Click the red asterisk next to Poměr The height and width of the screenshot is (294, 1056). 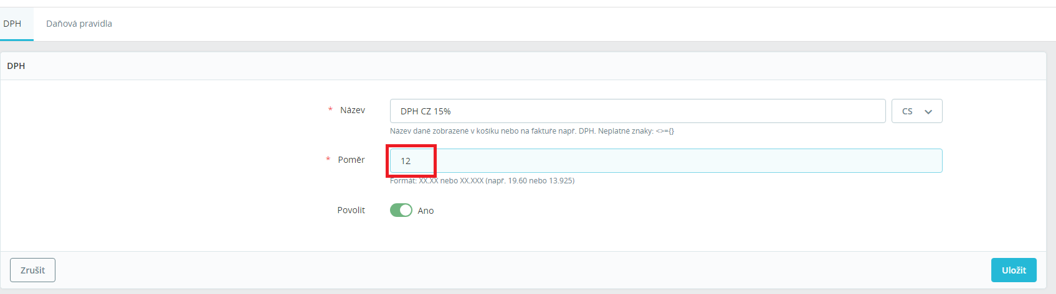(x=328, y=160)
